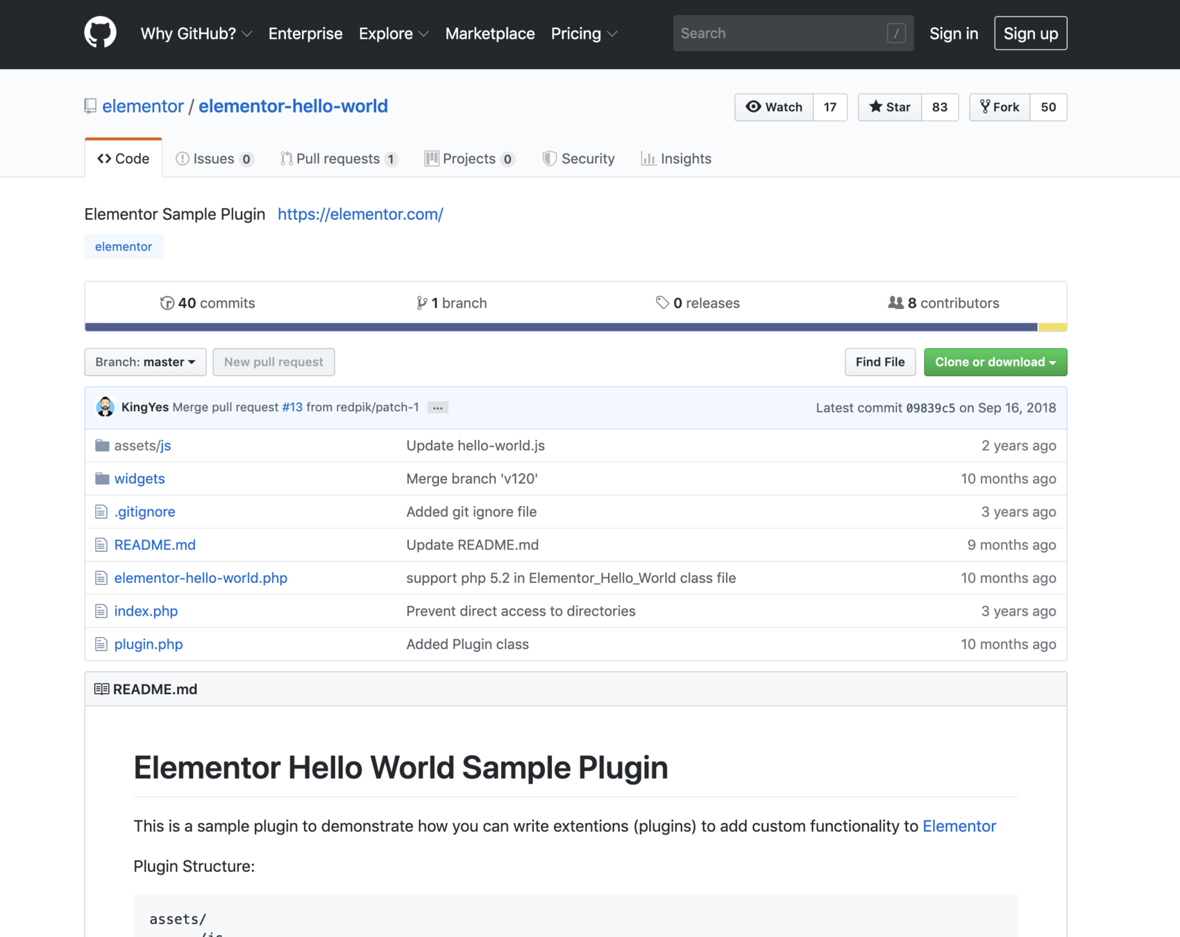This screenshot has width=1180, height=937.
Task: Open the elementor owner link
Action: click(x=143, y=106)
